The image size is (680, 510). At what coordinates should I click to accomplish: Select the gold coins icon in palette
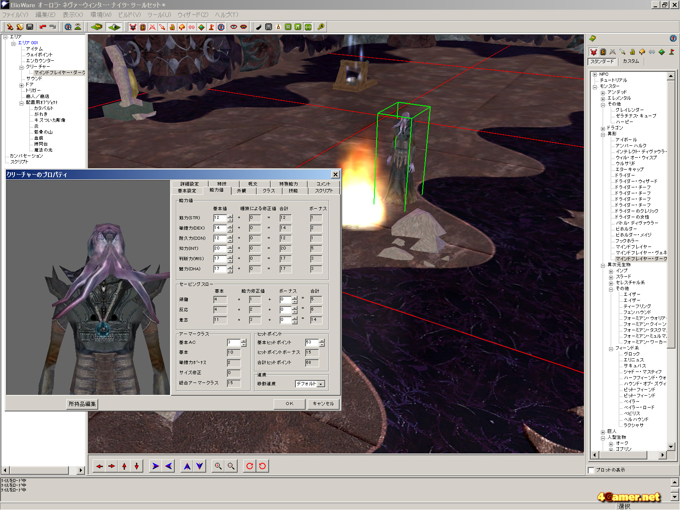[632, 52]
